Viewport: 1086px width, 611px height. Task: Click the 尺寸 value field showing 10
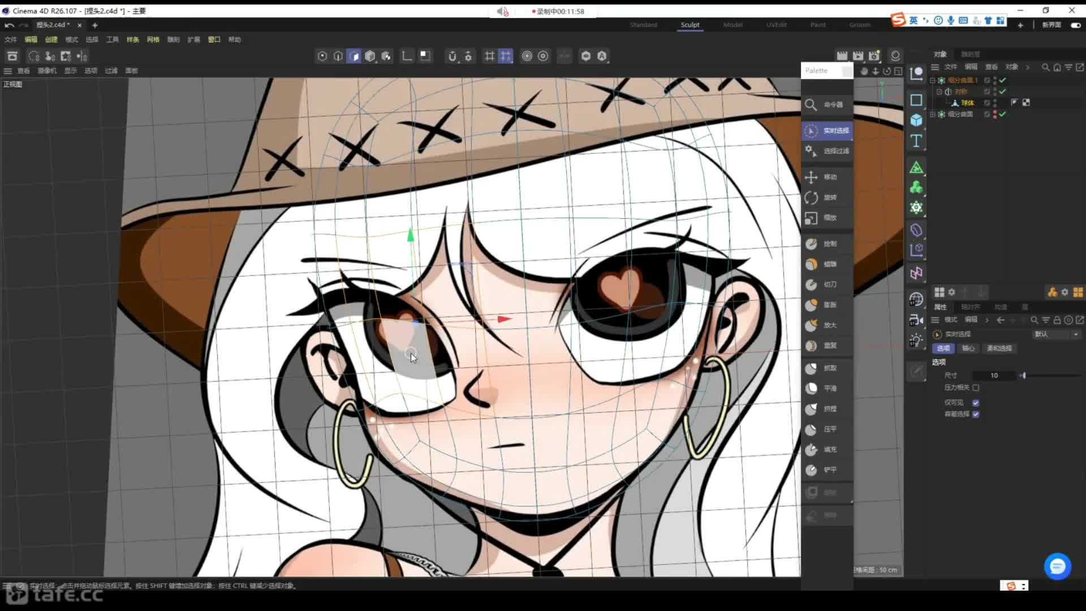click(994, 376)
